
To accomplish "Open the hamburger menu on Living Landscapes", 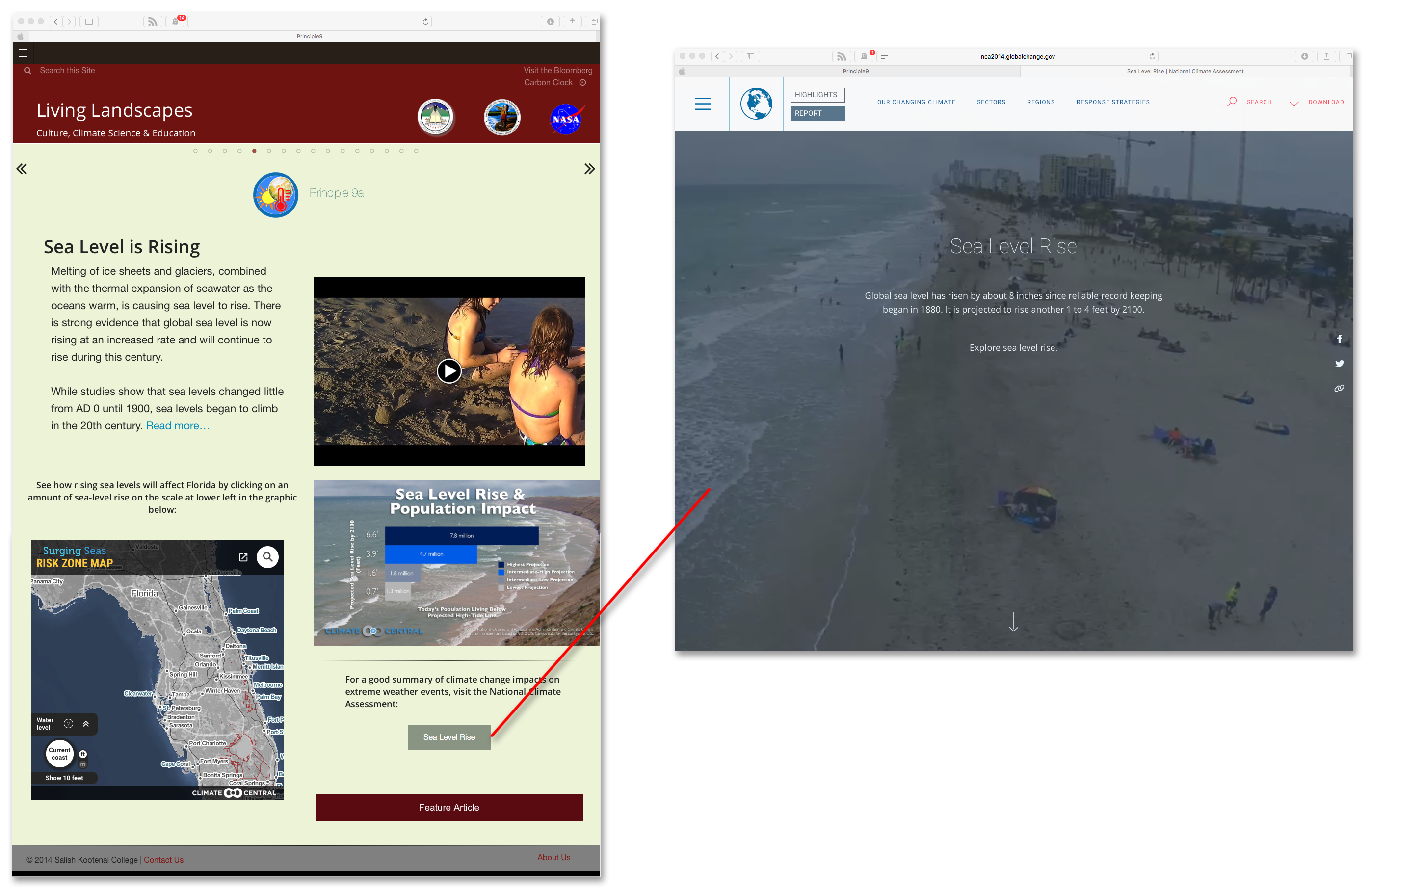I will click(x=23, y=53).
